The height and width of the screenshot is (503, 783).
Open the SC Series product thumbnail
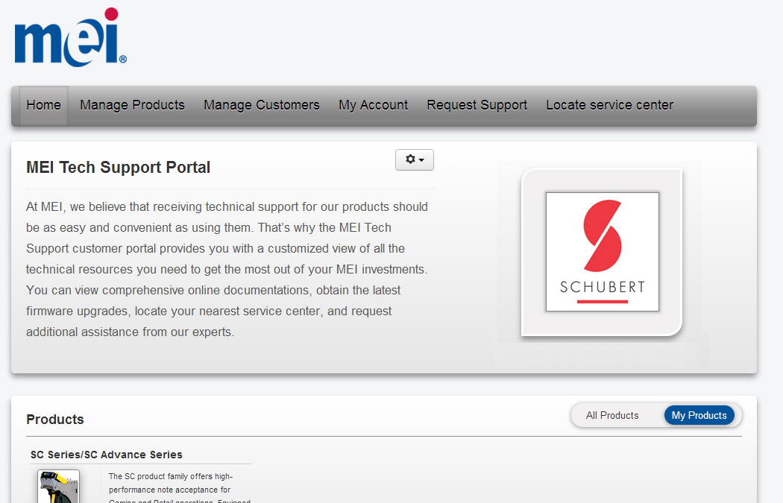59,487
